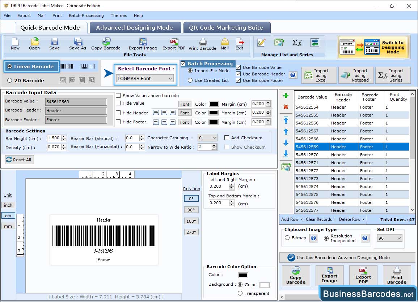Screen dimensions: 418x302
Task: Save the barcode with Save icon
Action: coord(54,44)
